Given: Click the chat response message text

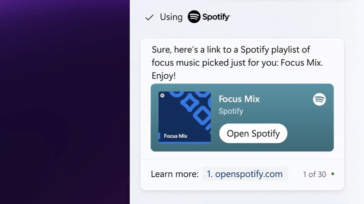Looking at the screenshot, I should pos(237,62).
